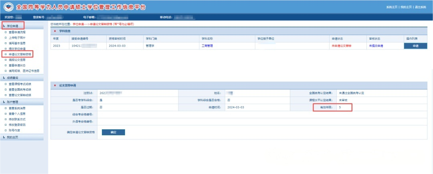Screen dimensions: 433x174
Task: Go to 填写基本信息 page
Action: click(17, 43)
